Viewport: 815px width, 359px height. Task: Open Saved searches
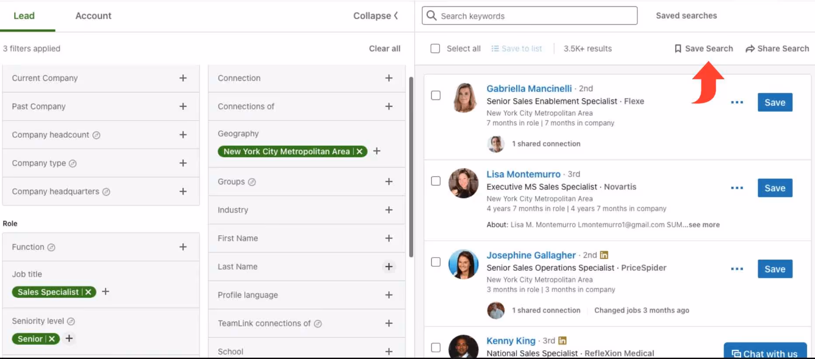(686, 16)
